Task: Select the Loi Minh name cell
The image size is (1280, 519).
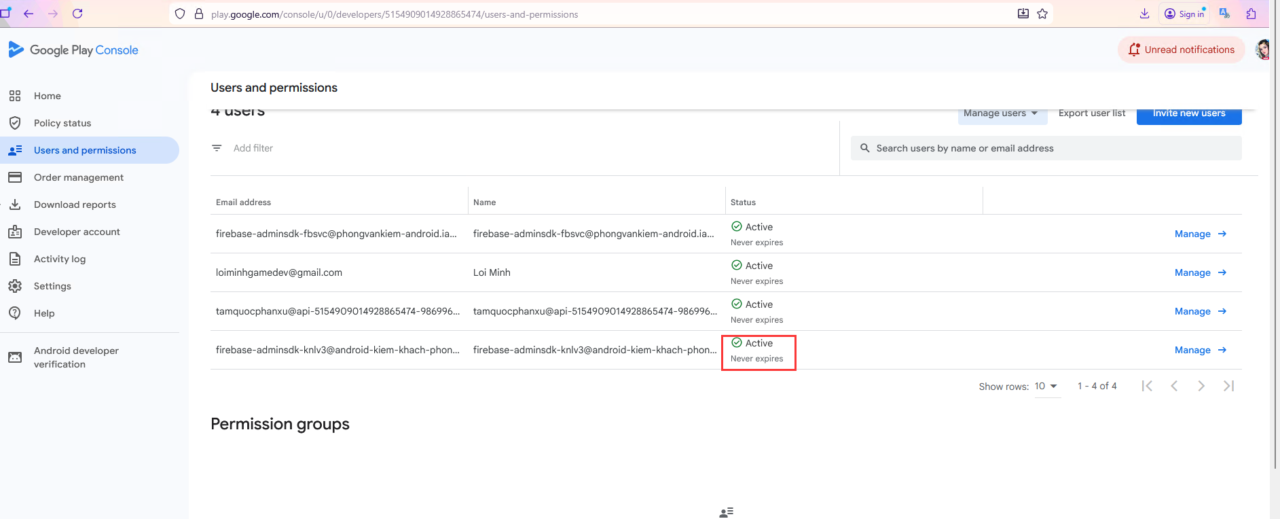Action: click(492, 272)
